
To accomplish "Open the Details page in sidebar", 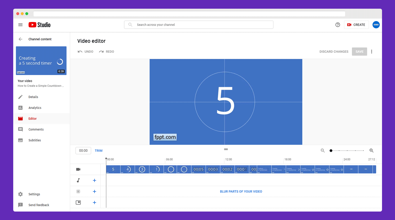I will [33, 97].
